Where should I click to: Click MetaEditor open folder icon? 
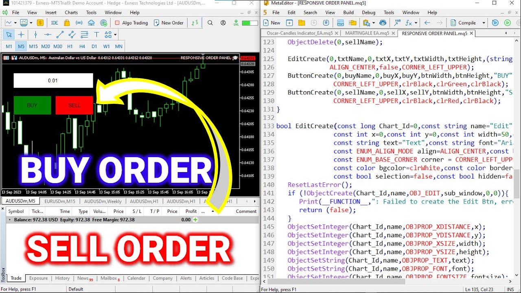tap(302, 23)
